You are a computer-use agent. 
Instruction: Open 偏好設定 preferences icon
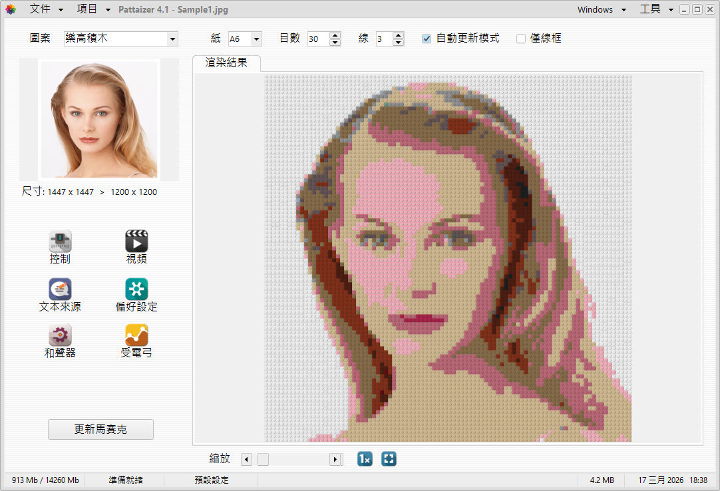click(136, 289)
